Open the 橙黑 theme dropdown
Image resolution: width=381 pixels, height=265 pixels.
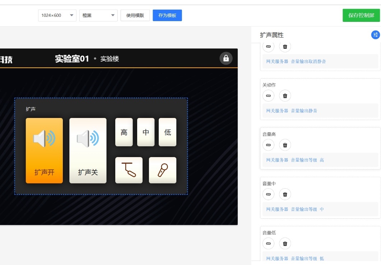click(98, 15)
